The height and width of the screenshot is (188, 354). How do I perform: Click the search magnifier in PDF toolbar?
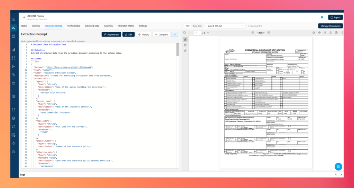click(185, 33)
